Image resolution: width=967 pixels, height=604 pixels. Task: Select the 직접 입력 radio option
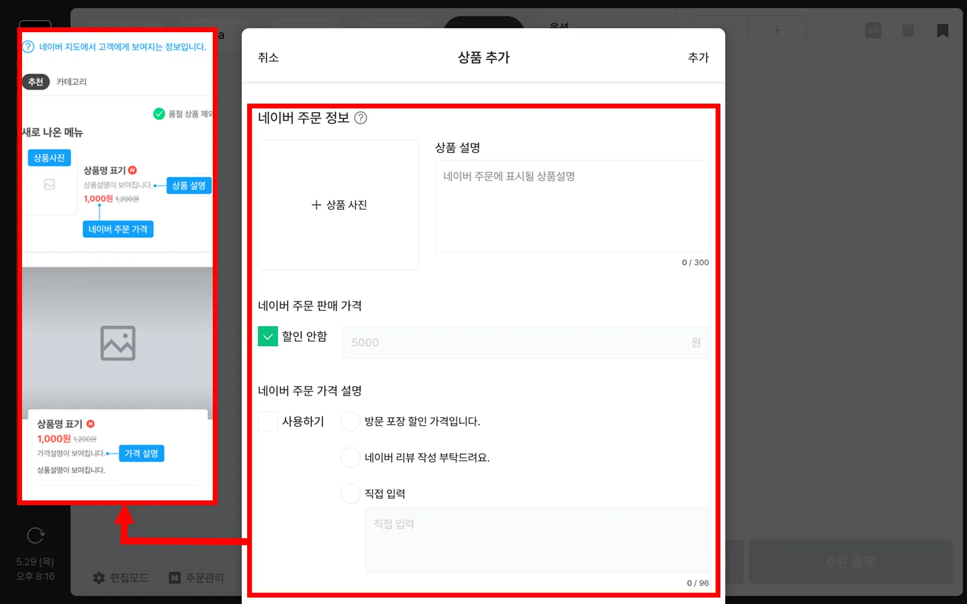pyautogui.click(x=350, y=493)
